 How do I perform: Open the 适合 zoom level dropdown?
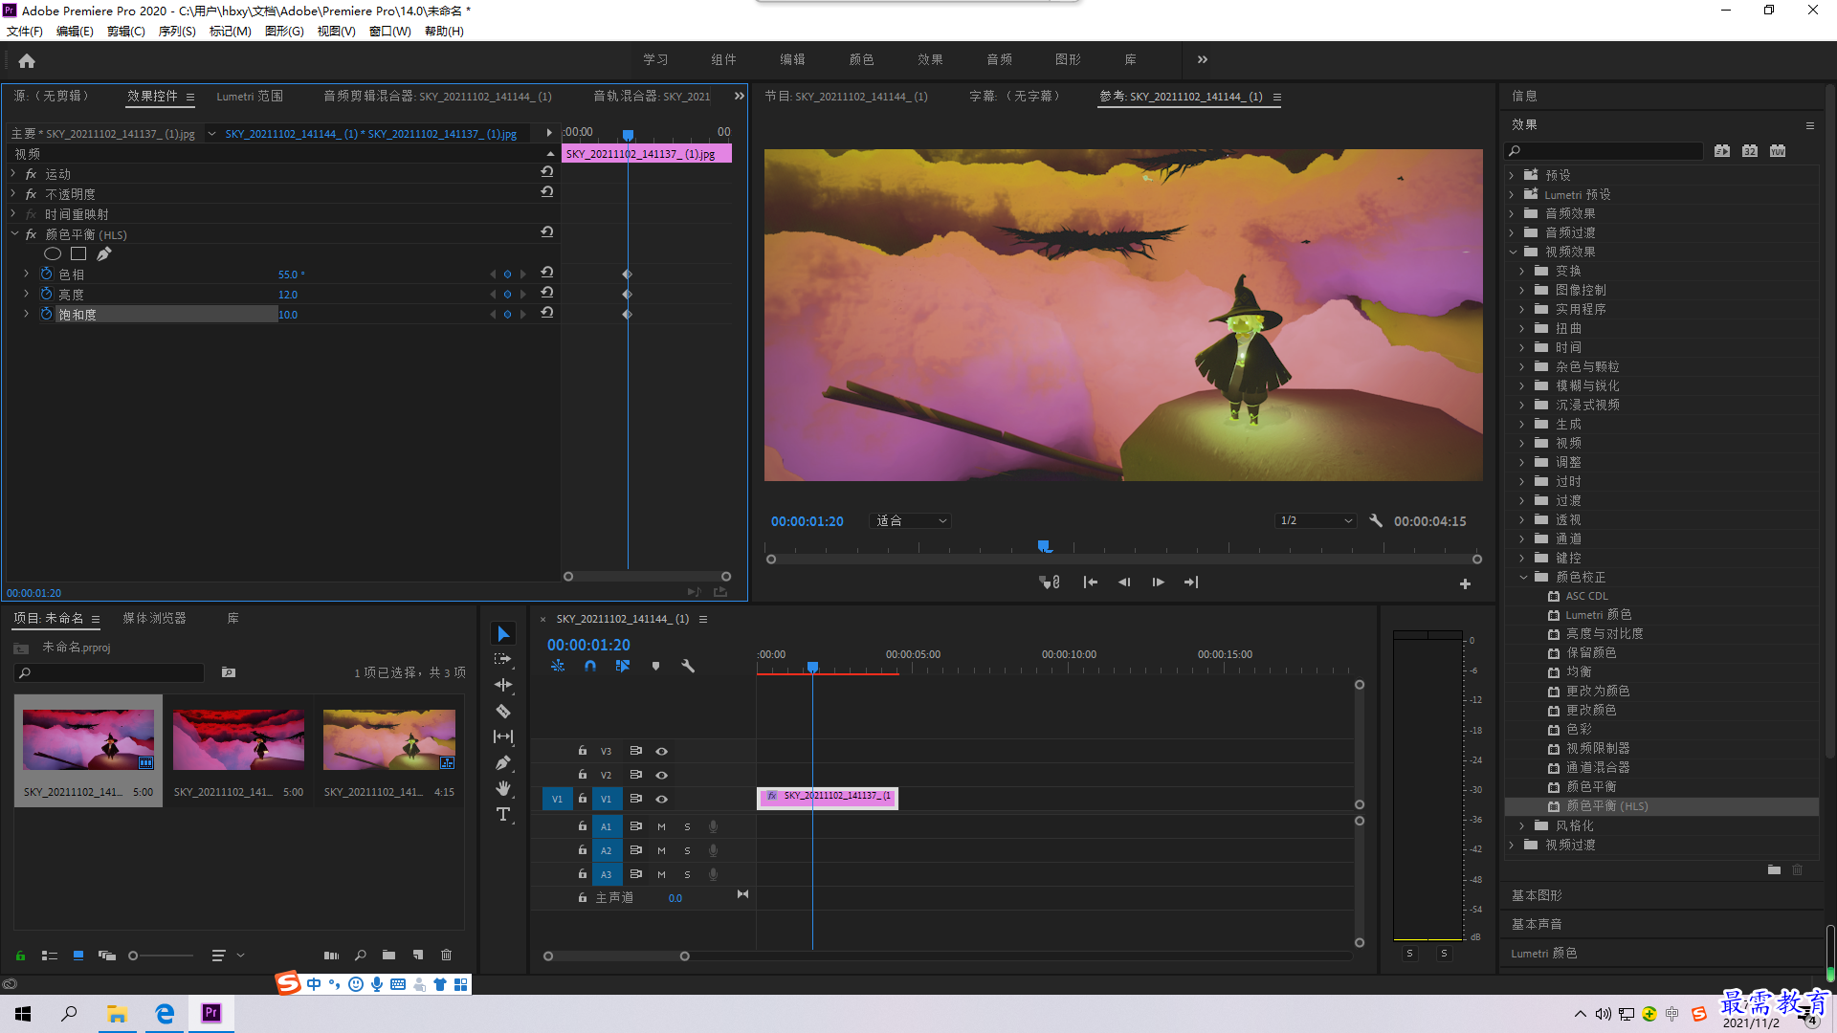click(911, 521)
